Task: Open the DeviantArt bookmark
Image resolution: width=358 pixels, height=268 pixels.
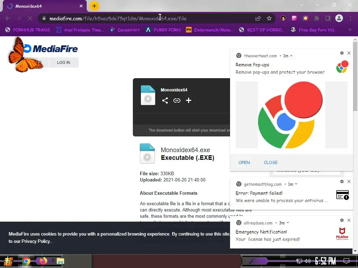Action: click(125, 30)
